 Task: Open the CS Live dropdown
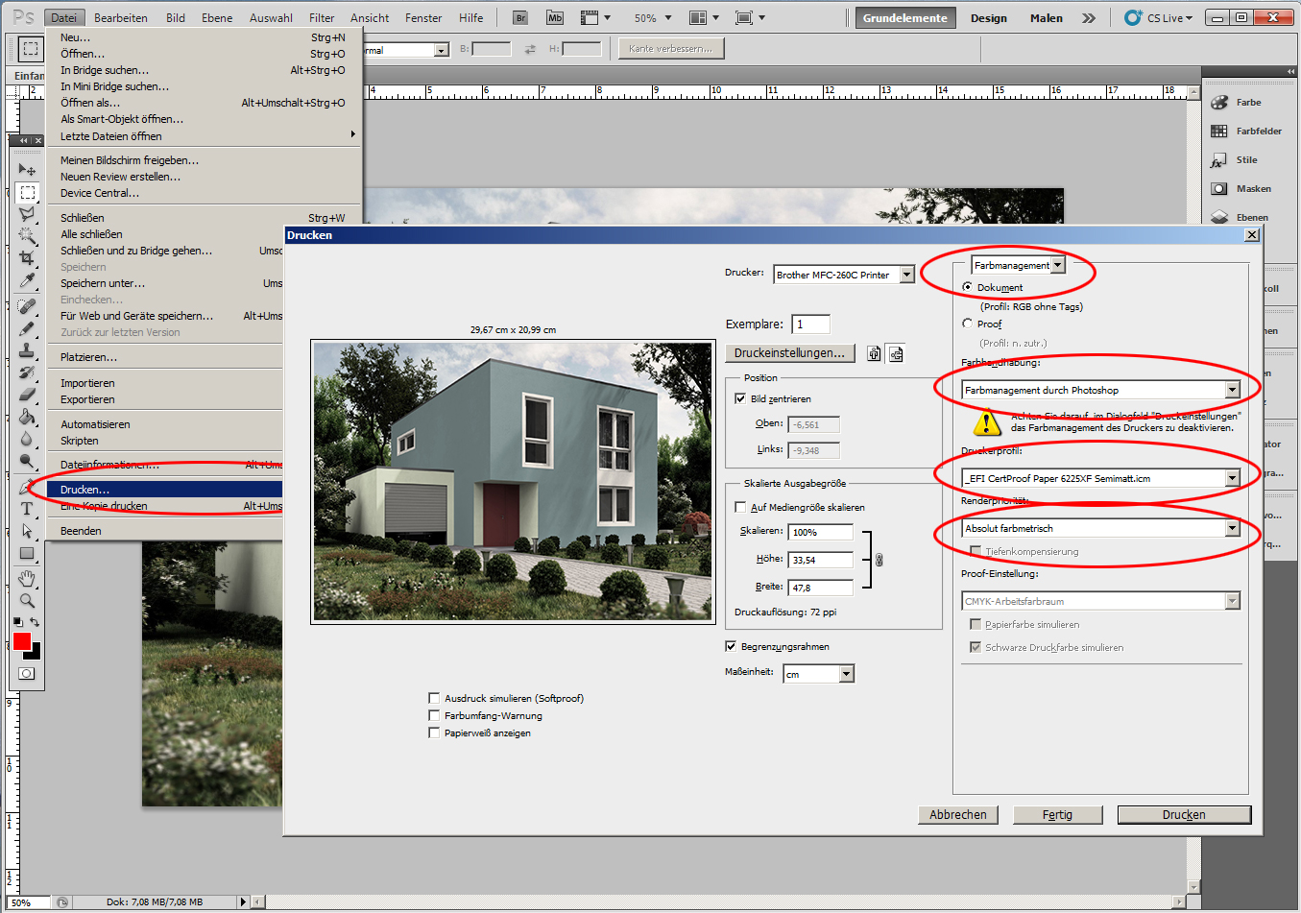pos(1159,17)
